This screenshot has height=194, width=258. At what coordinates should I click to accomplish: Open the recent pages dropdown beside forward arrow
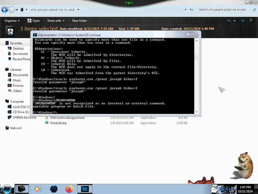click(17, 10)
